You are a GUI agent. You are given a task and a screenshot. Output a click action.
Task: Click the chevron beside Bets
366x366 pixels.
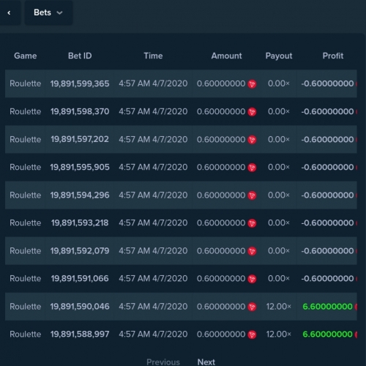(59, 13)
